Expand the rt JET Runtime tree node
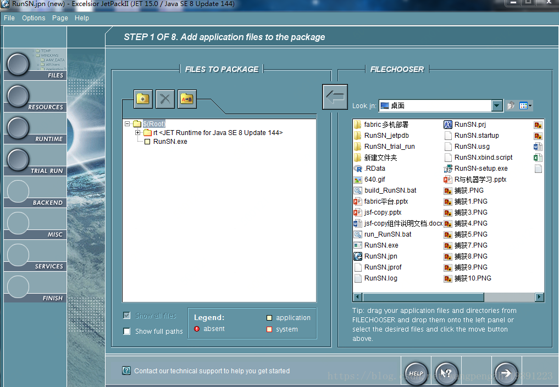Screen dimensions: 559x387 click(x=137, y=133)
